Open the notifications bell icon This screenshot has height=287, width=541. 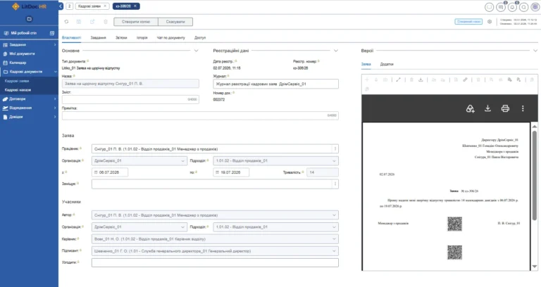(512, 7)
